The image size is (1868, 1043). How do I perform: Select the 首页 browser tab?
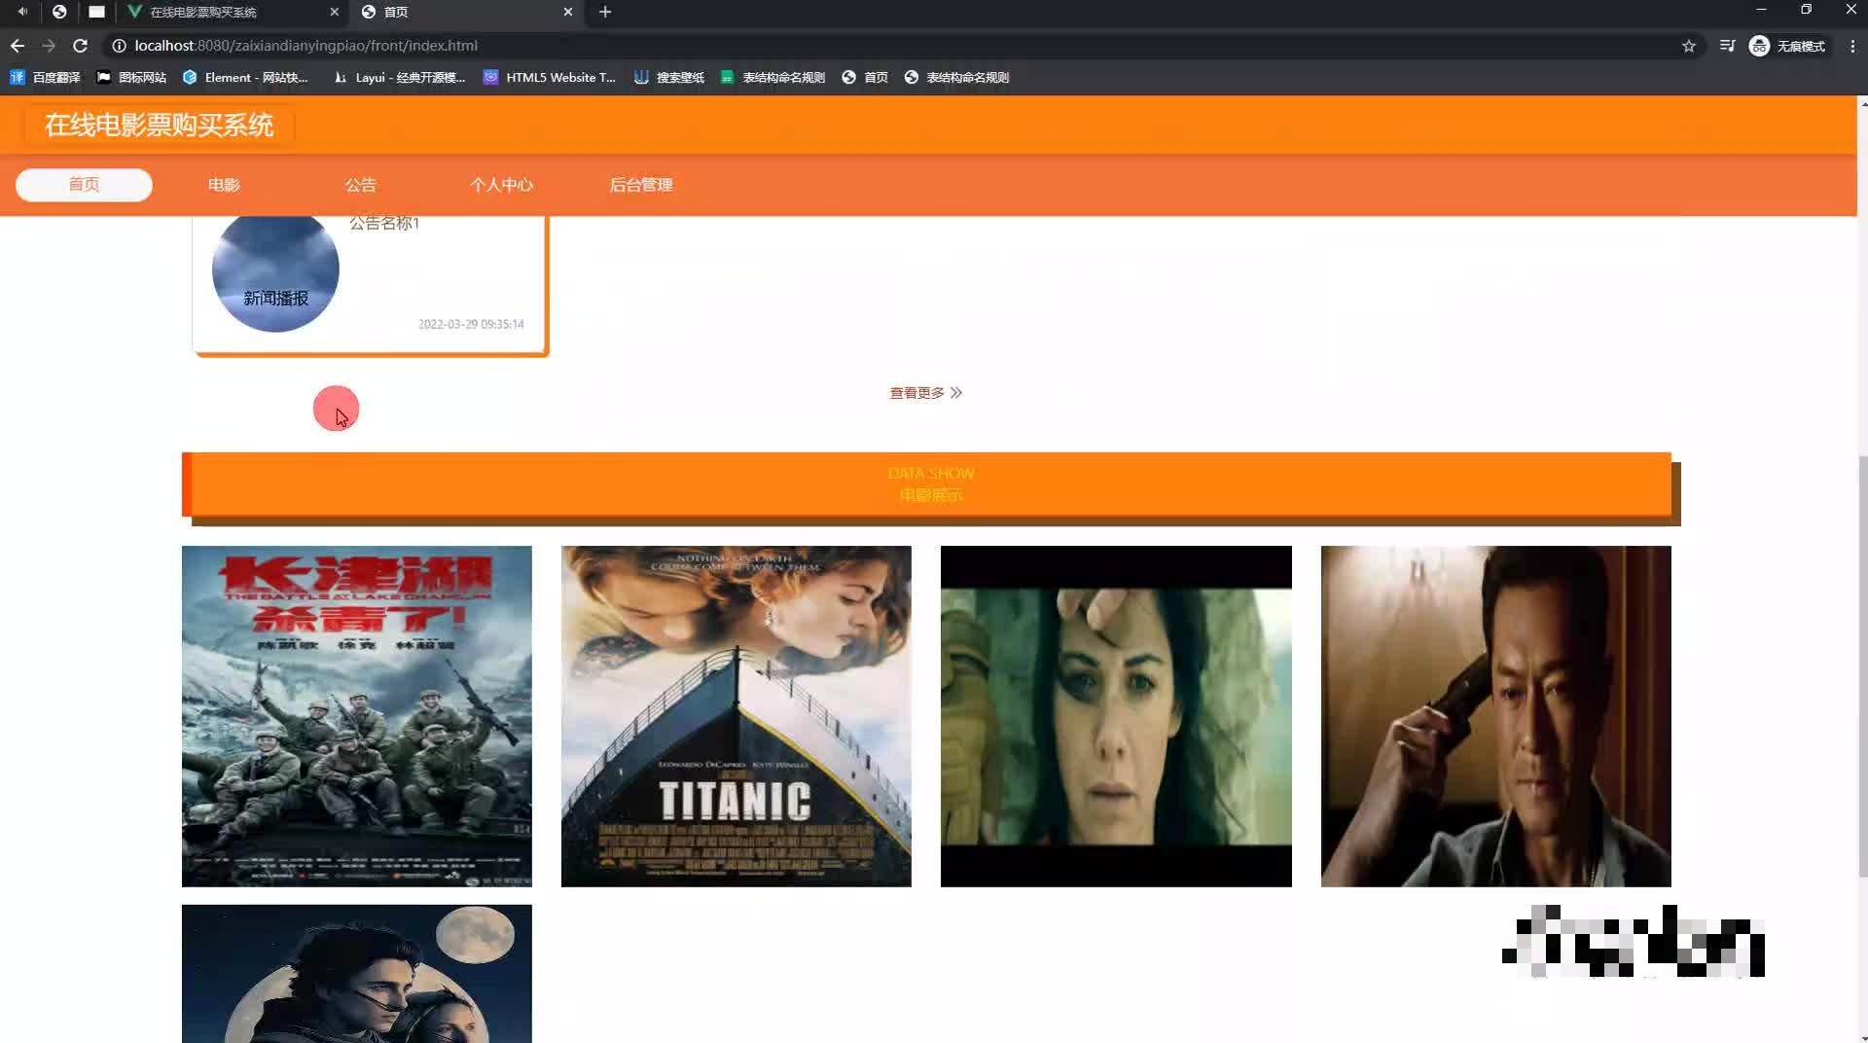pos(467,12)
